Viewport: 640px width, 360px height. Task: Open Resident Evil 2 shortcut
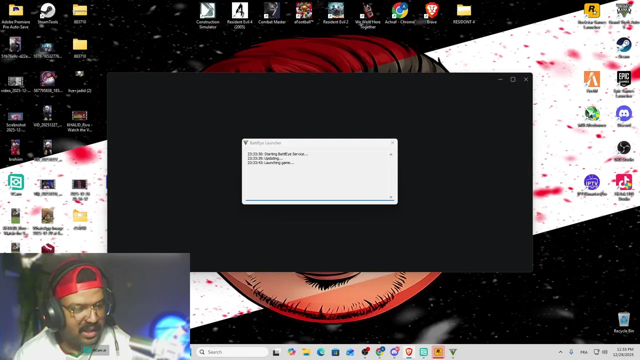pyautogui.click(x=335, y=13)
